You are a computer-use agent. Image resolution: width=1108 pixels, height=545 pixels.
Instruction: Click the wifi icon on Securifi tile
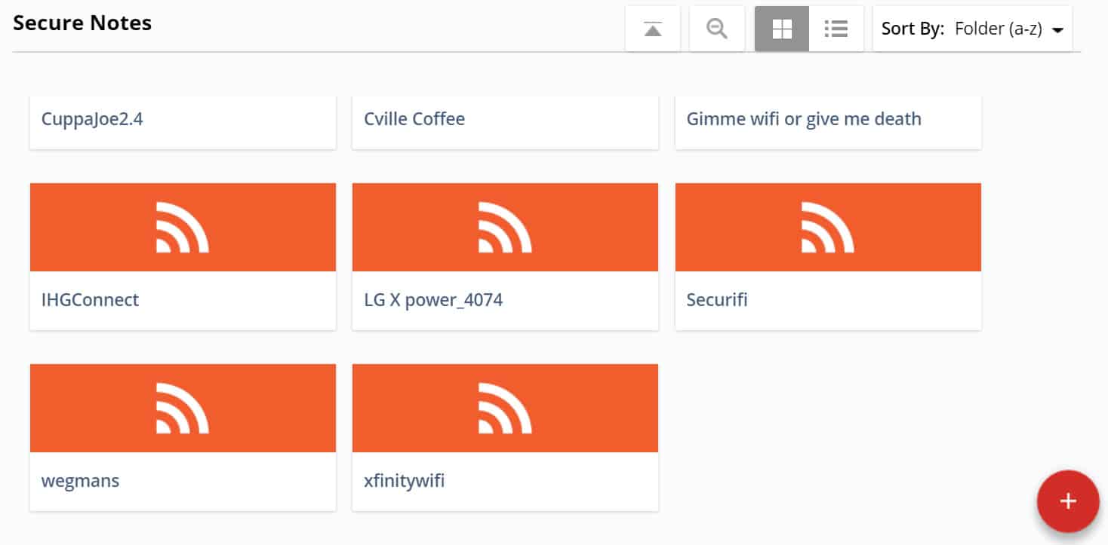click(x=828, y=227)
